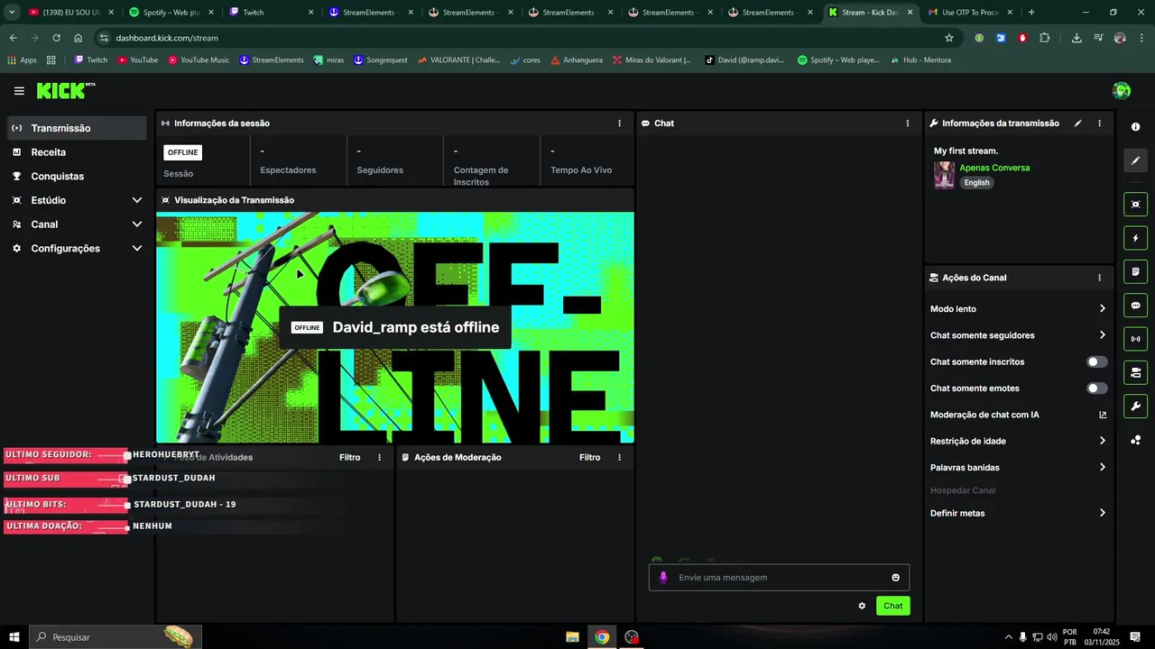
Task: Toggle the broadcast signal session info sidebar icon
Action: pos(1135,339)
